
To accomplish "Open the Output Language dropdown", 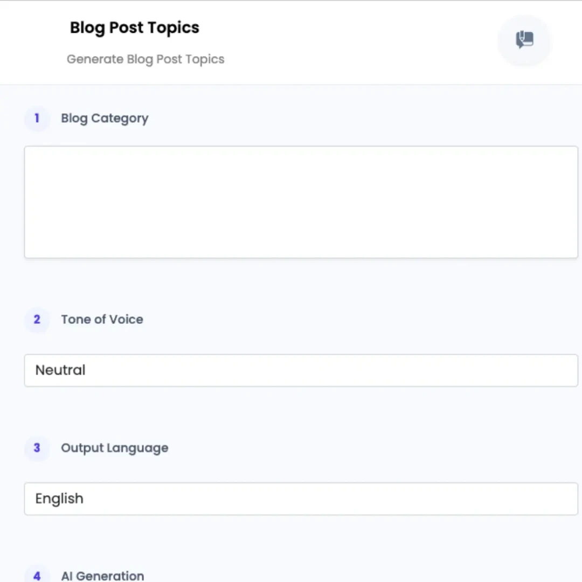I will click(x=300, y=498).
